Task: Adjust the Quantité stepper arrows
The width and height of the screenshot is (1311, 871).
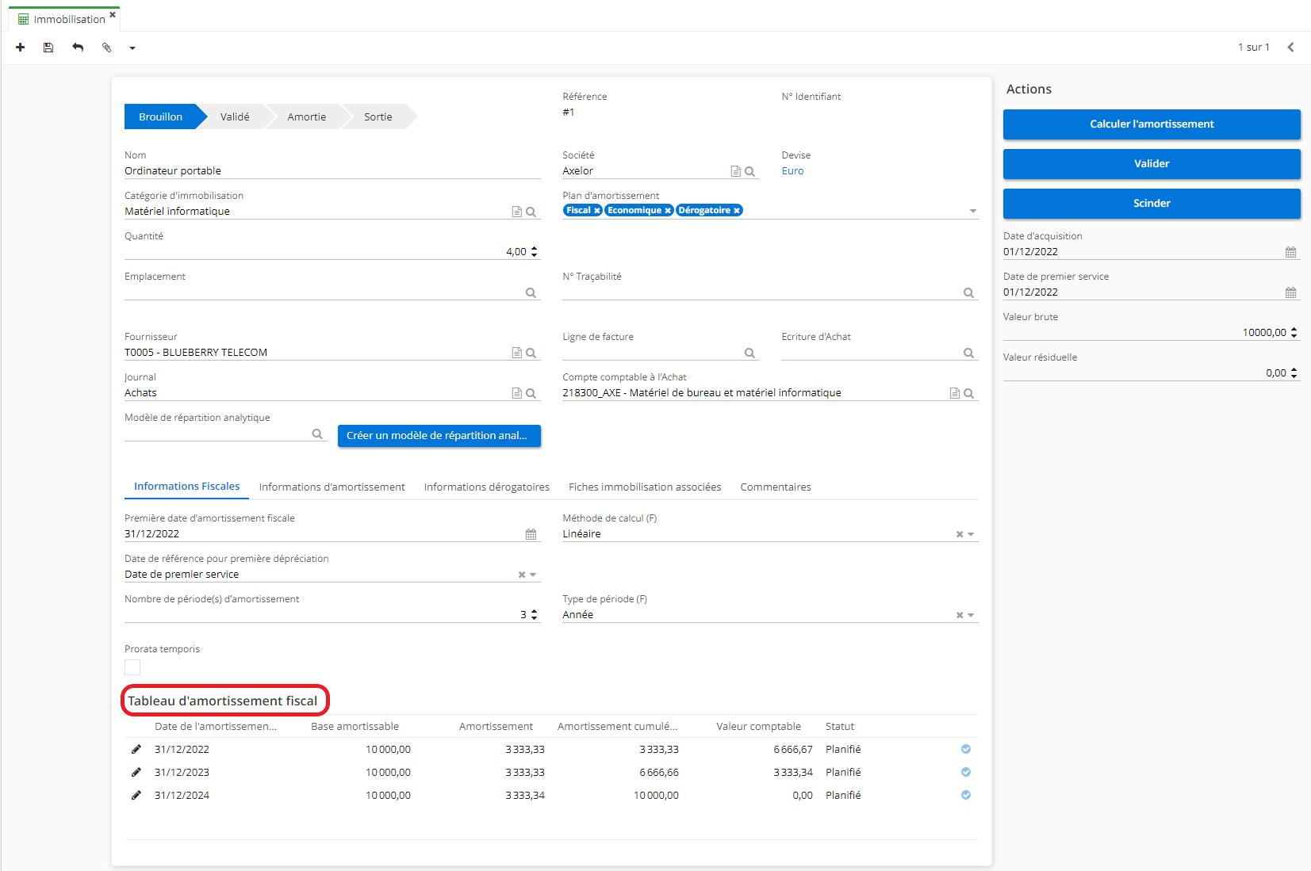Action: tap(535, 252)
